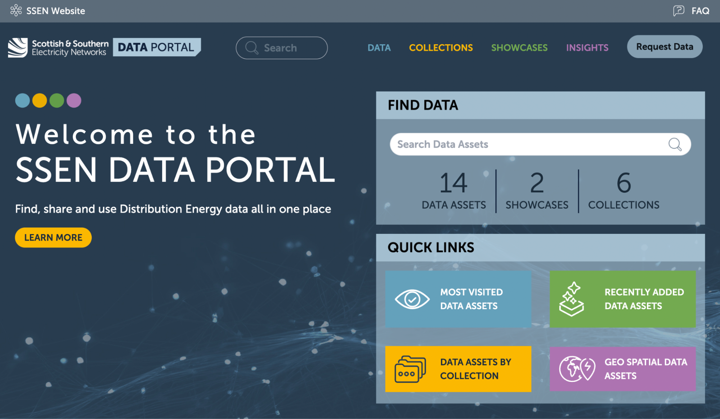Open the FAQ page link

(x=700, y=11)
